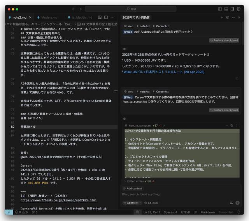Open the Agent mode dropdown

click(x=132, y=203)
